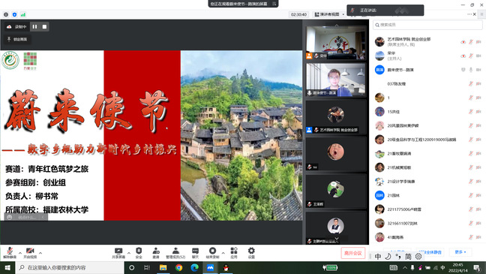Click the mute all members button
This screenshot has height=274, width=486.
(x=430, y=252)
